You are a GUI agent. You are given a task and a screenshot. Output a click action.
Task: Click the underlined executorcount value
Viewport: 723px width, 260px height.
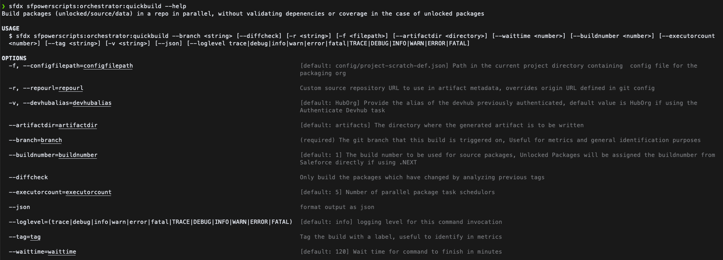tap(89, 192)
